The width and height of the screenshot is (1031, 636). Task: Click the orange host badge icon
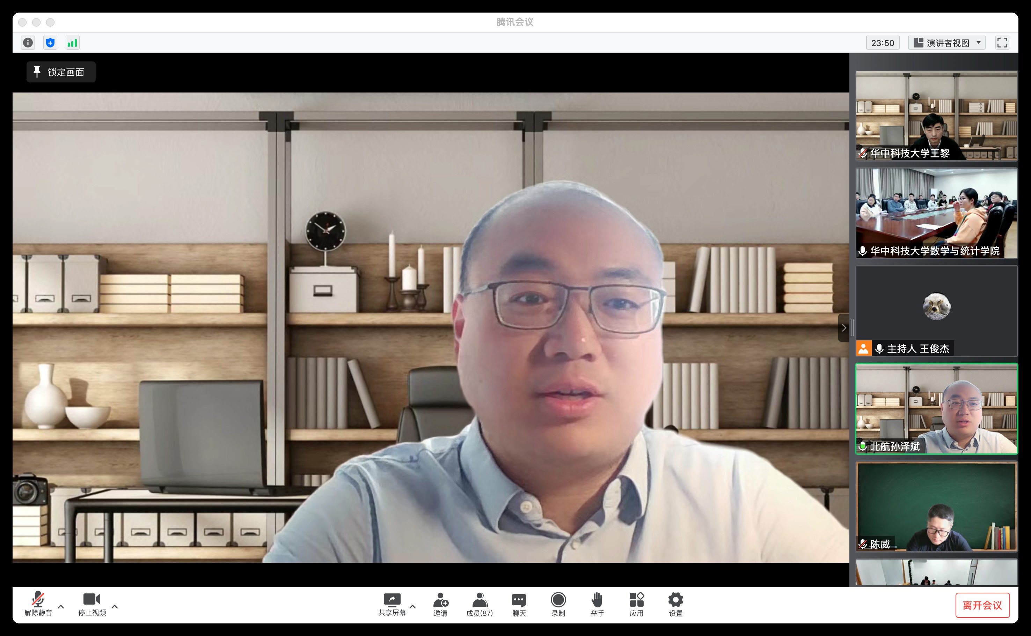864,348
